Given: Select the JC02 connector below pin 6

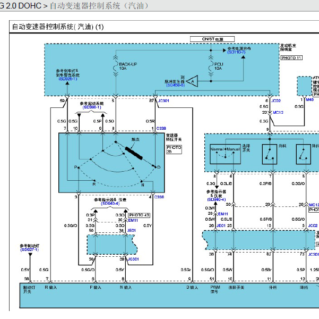Looking at the screenshot, I should [275, 100].
